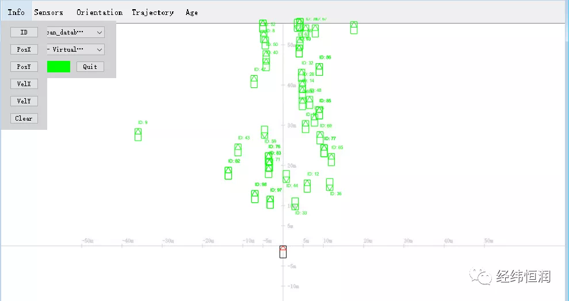Toggle the PosX info button

point(24,49)
